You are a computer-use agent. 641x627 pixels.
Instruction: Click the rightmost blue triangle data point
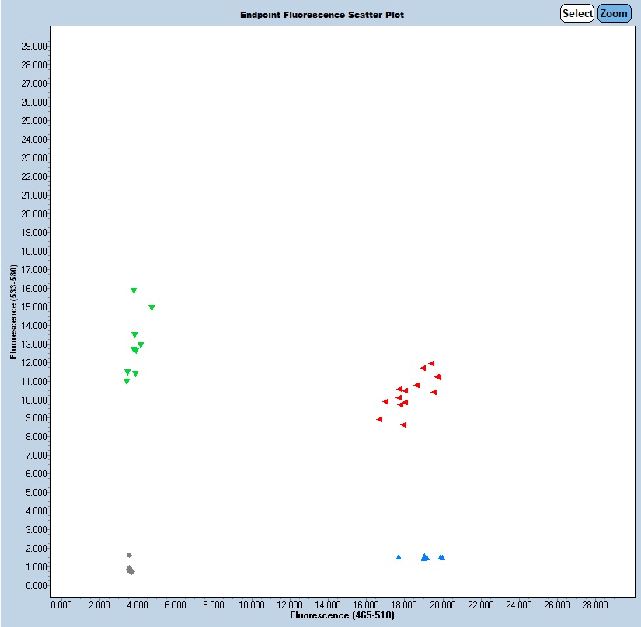[x=441, y=557]
